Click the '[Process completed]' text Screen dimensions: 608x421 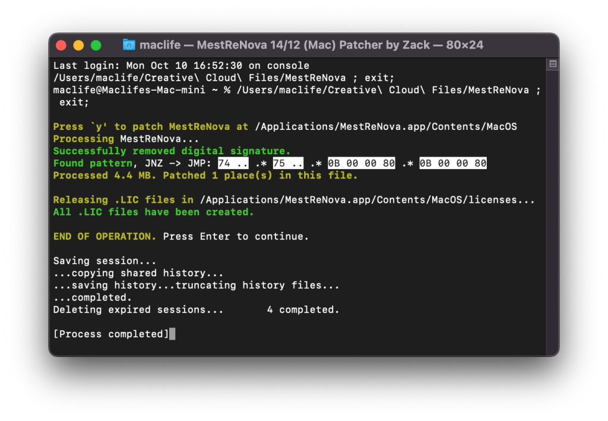tap(111, 334)
